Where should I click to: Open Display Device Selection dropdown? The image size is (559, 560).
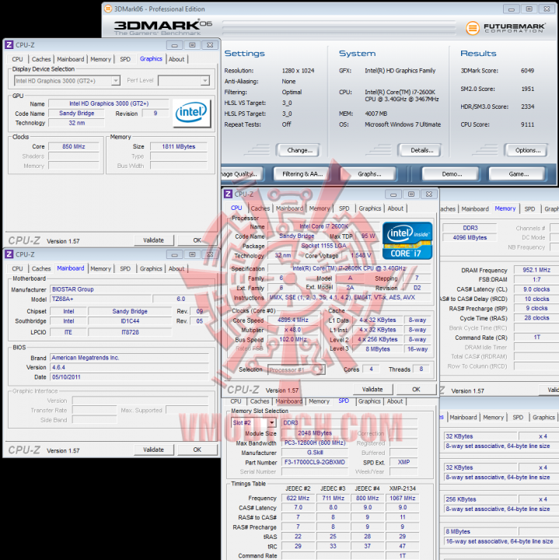[x=115, y=81]
